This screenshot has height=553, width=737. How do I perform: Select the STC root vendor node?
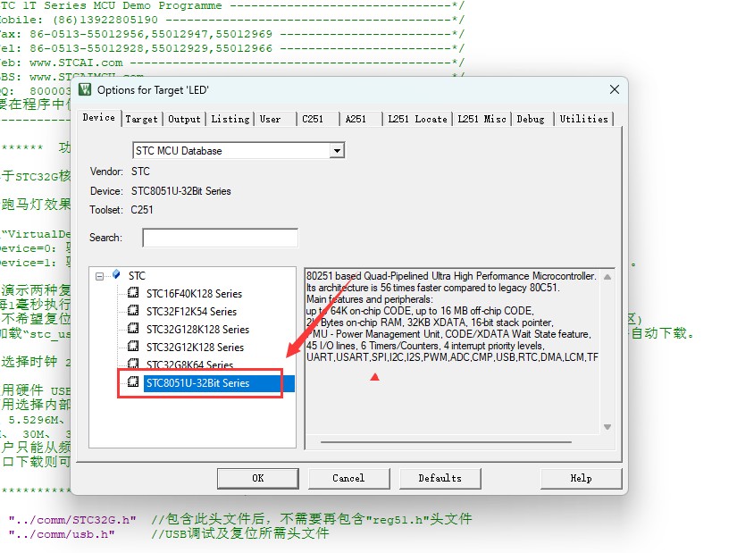click(137, 275)
